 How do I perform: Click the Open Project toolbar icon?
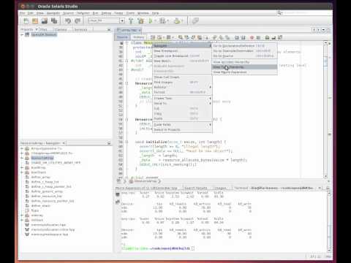click(x=45, y=21)
